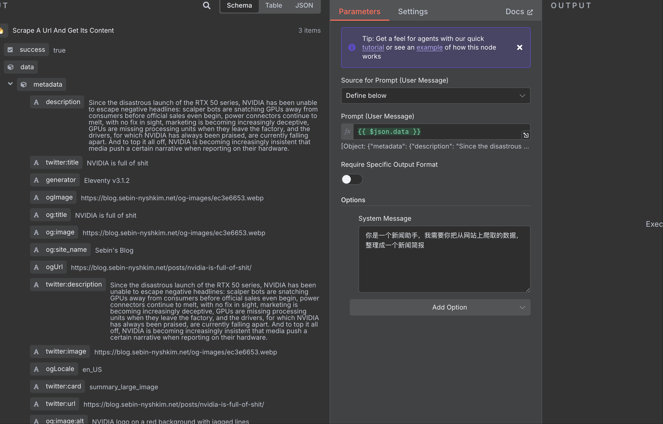Click the cube icon next to data field
This screenshot has height=424, width=663.
point(10,67)
